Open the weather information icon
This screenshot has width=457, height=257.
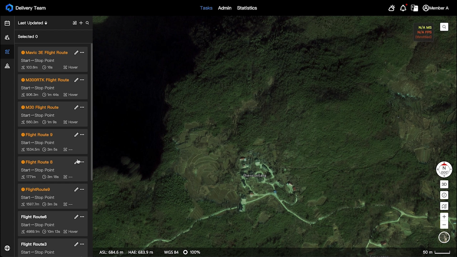coord(392,8)
